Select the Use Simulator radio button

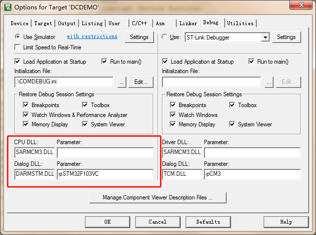click(18, 37)
